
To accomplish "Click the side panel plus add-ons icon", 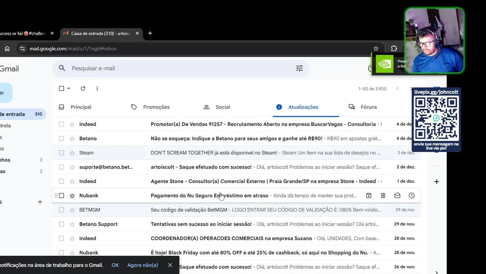I will [x=436, y=182].
